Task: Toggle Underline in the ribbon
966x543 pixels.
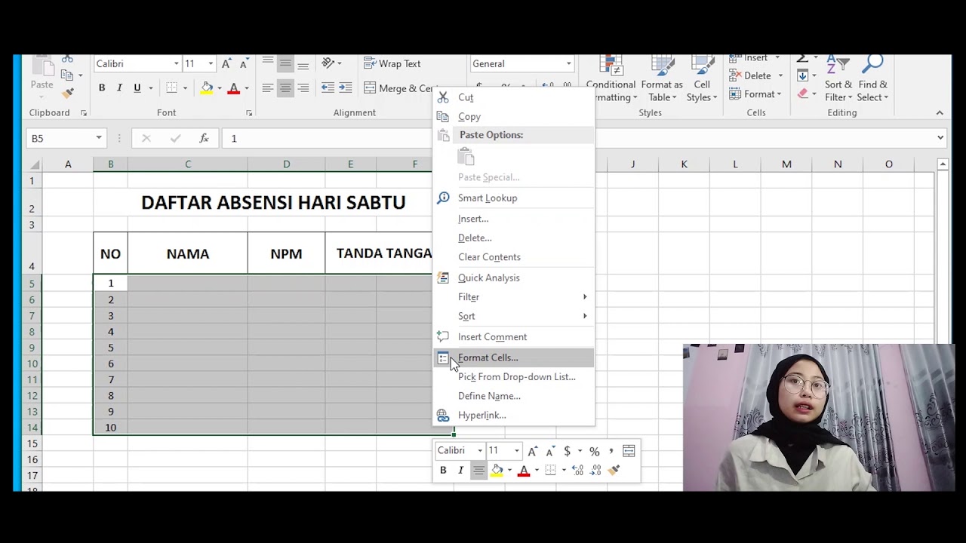Action: [x=137, y=88]
